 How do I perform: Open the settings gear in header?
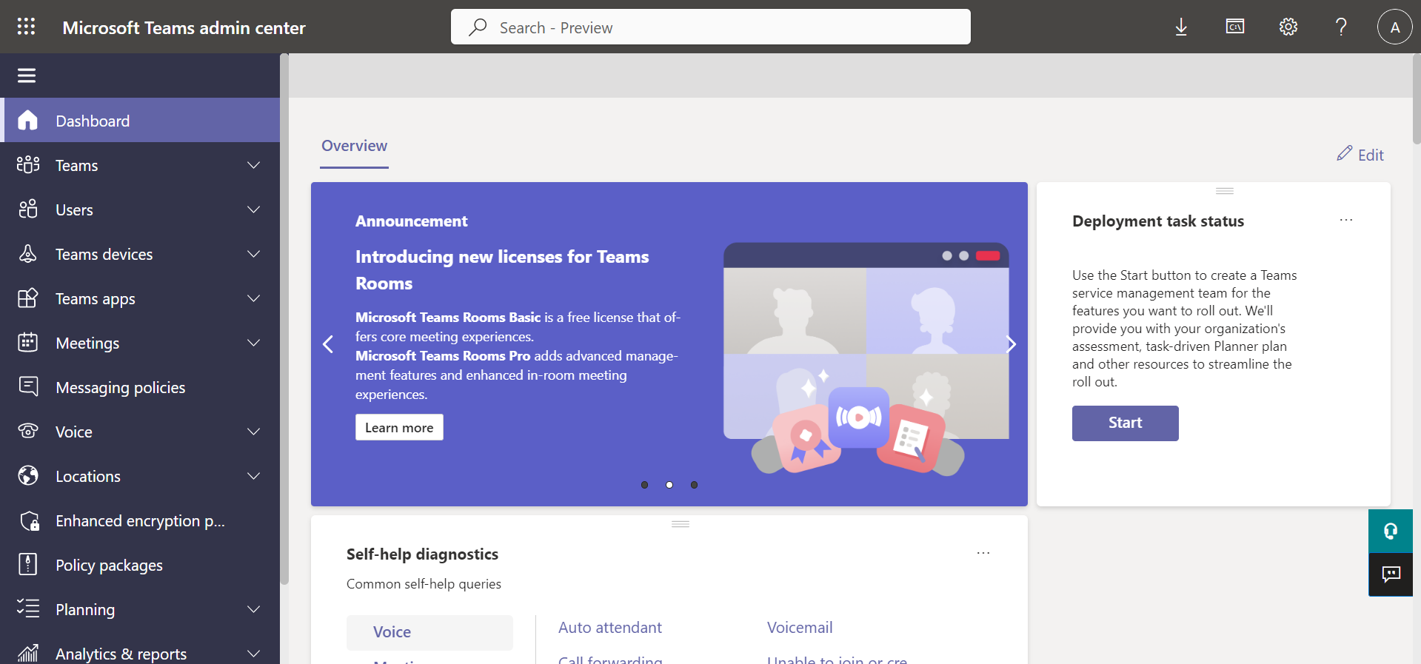1288,27
